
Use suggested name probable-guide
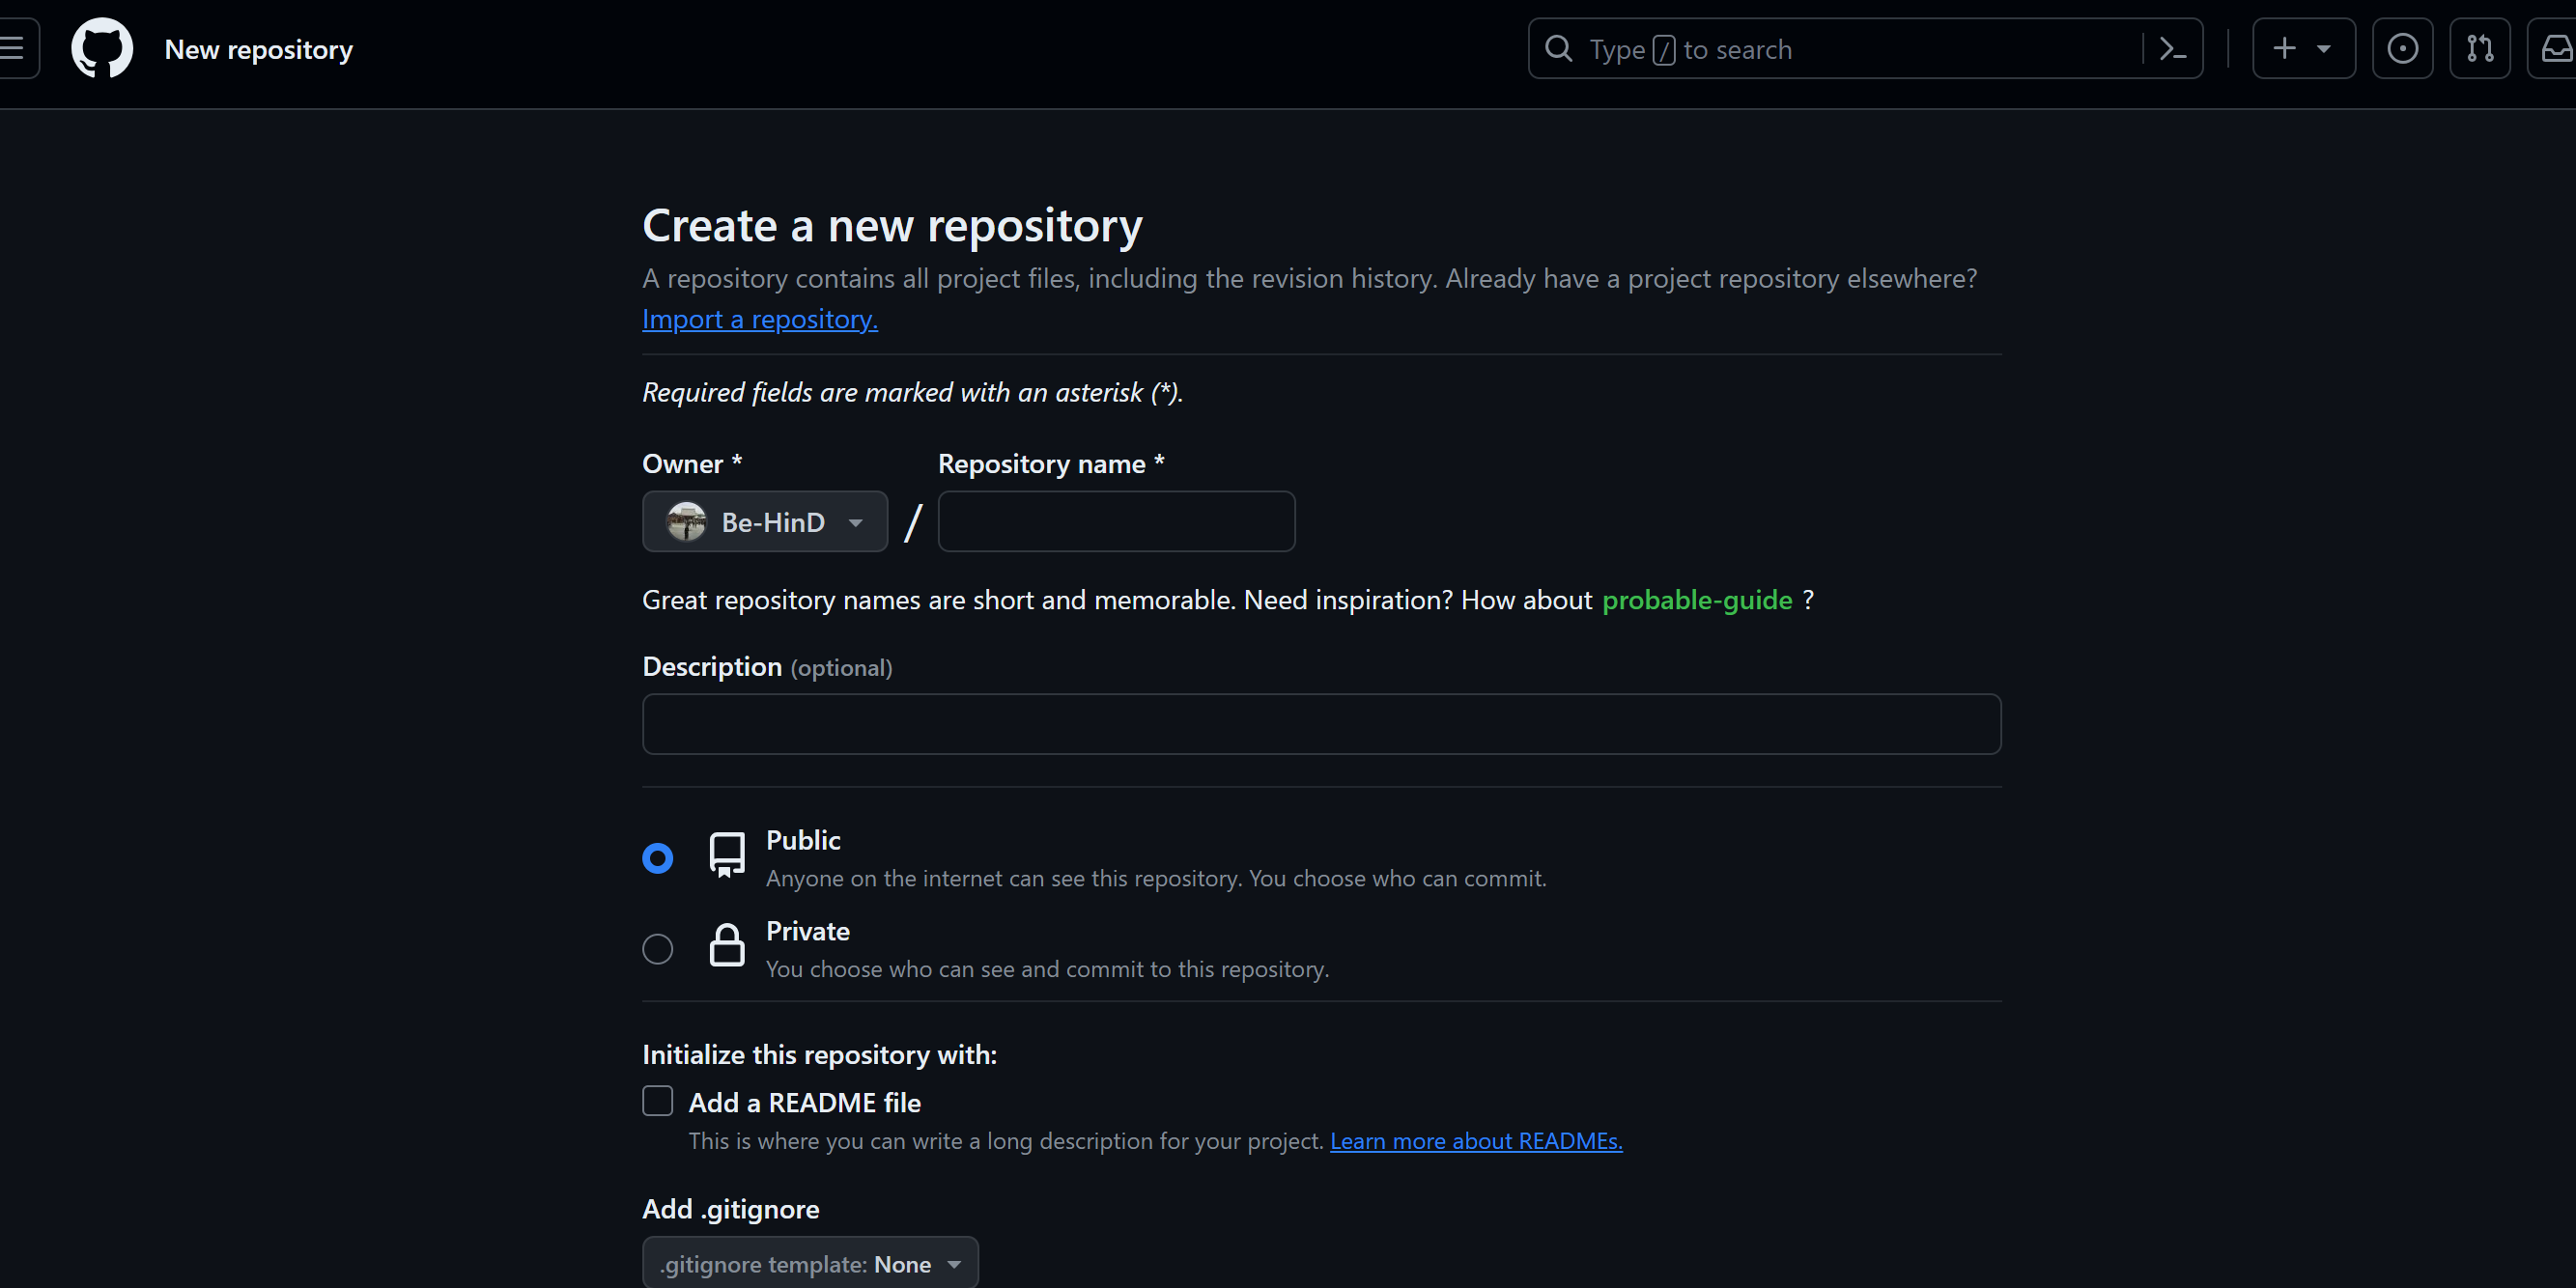pyautogui.click(x=1697, y=600)
